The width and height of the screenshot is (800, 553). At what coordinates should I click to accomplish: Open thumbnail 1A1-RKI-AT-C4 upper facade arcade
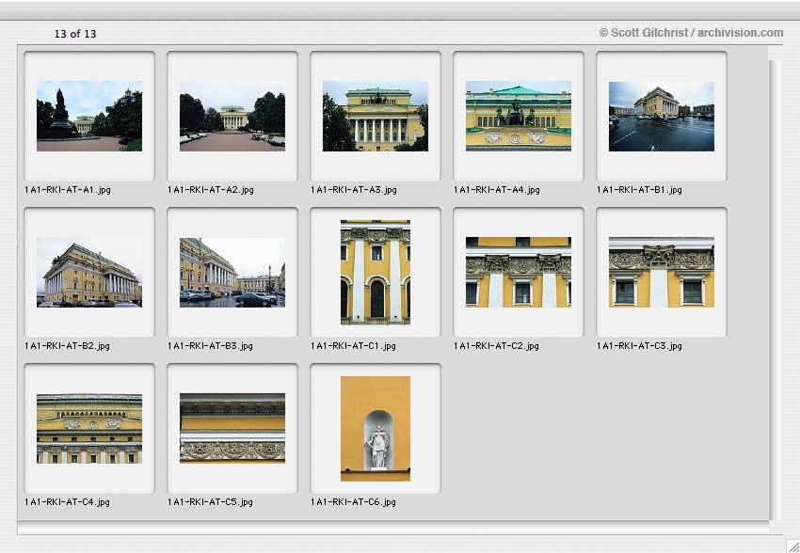click(x=89, y=428)
